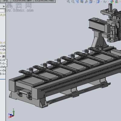Expand the View Orientation dropdown arrow
121x121 pixels.
coord(94,2)
